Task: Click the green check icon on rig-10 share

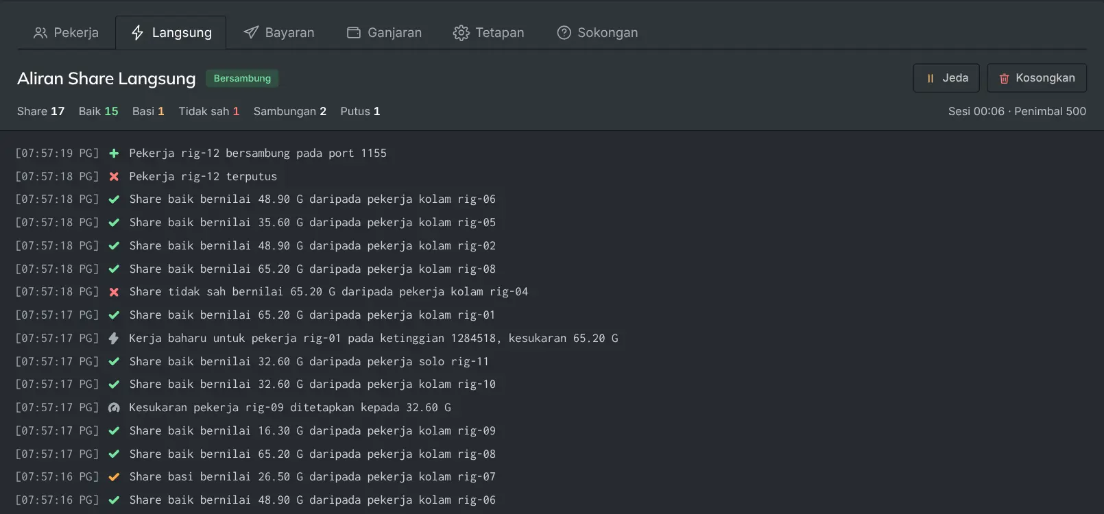Action: point(114,384)
